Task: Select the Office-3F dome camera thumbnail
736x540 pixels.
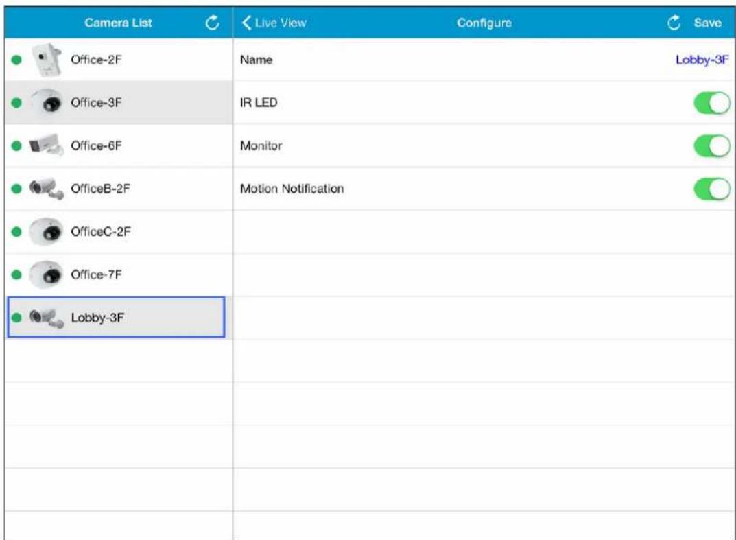Action: pos(47,102)
